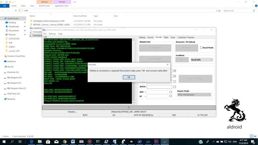Sort files by Date modified column

[x=80, y=16]
